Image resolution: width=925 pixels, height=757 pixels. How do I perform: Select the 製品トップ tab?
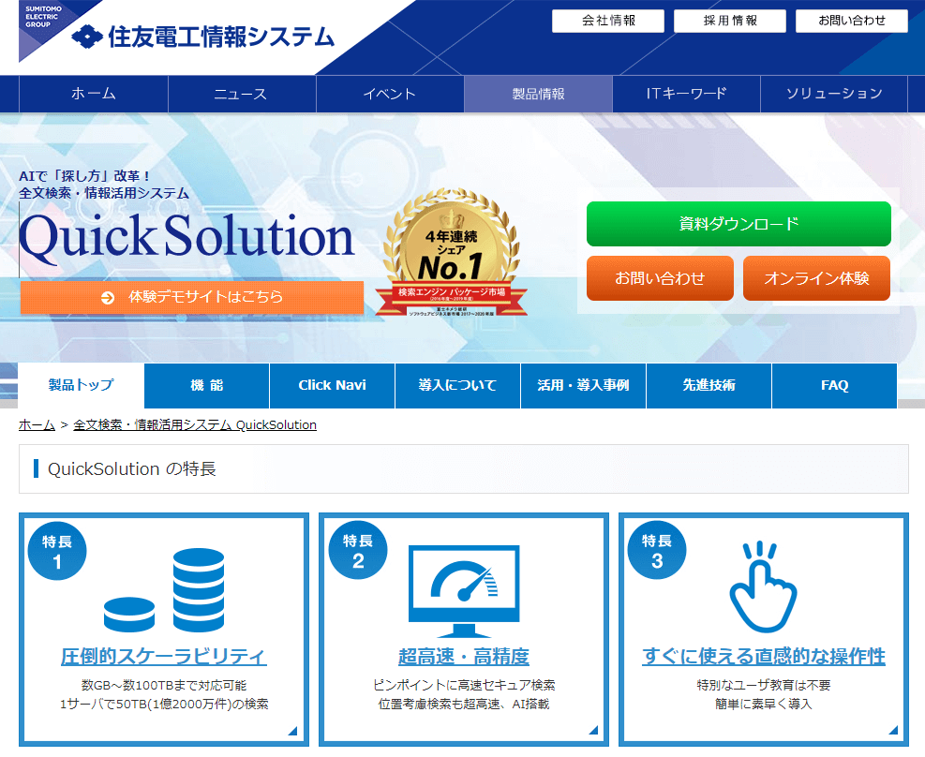coord(81,385)
